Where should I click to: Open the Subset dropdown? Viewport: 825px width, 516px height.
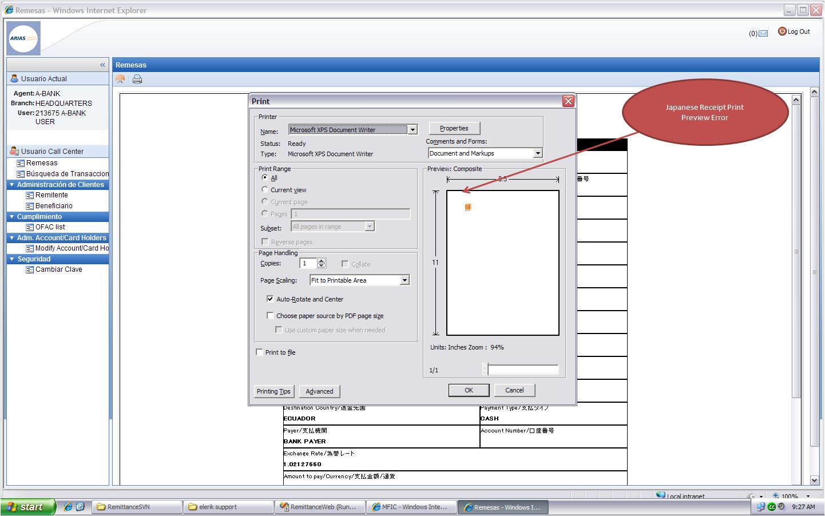[370, 227]
